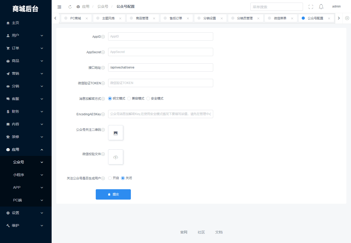Open the admin user menu
Image resolution: width=351 pixels, height=243 pixels.
pyautogui.click(x=336, y=6)
